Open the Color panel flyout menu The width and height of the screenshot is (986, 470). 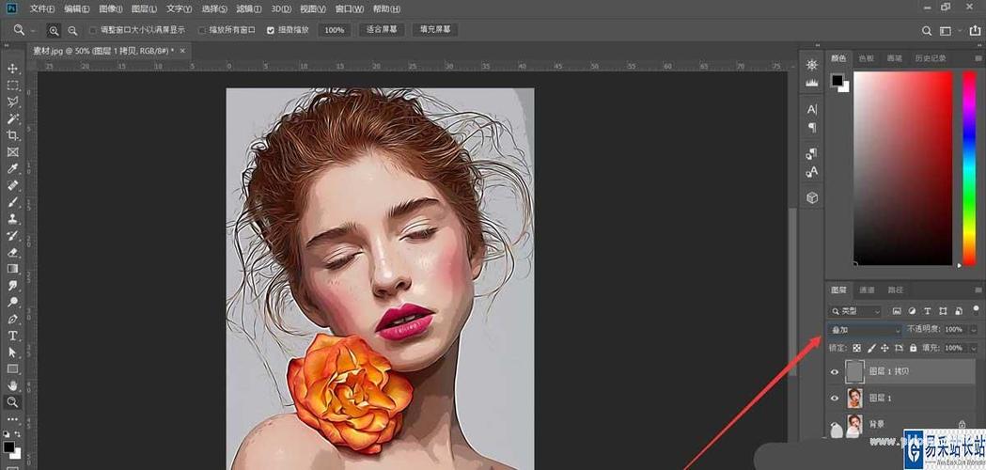[x=978, y=58]
